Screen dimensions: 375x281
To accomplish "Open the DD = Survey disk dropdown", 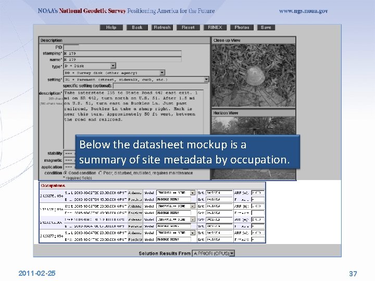I will pos(114,73).
